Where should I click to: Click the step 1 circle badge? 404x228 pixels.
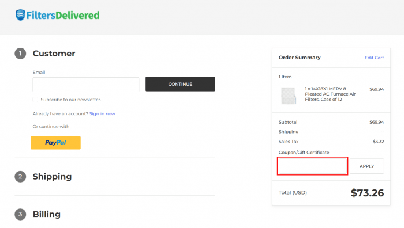[x=20, y=54]
